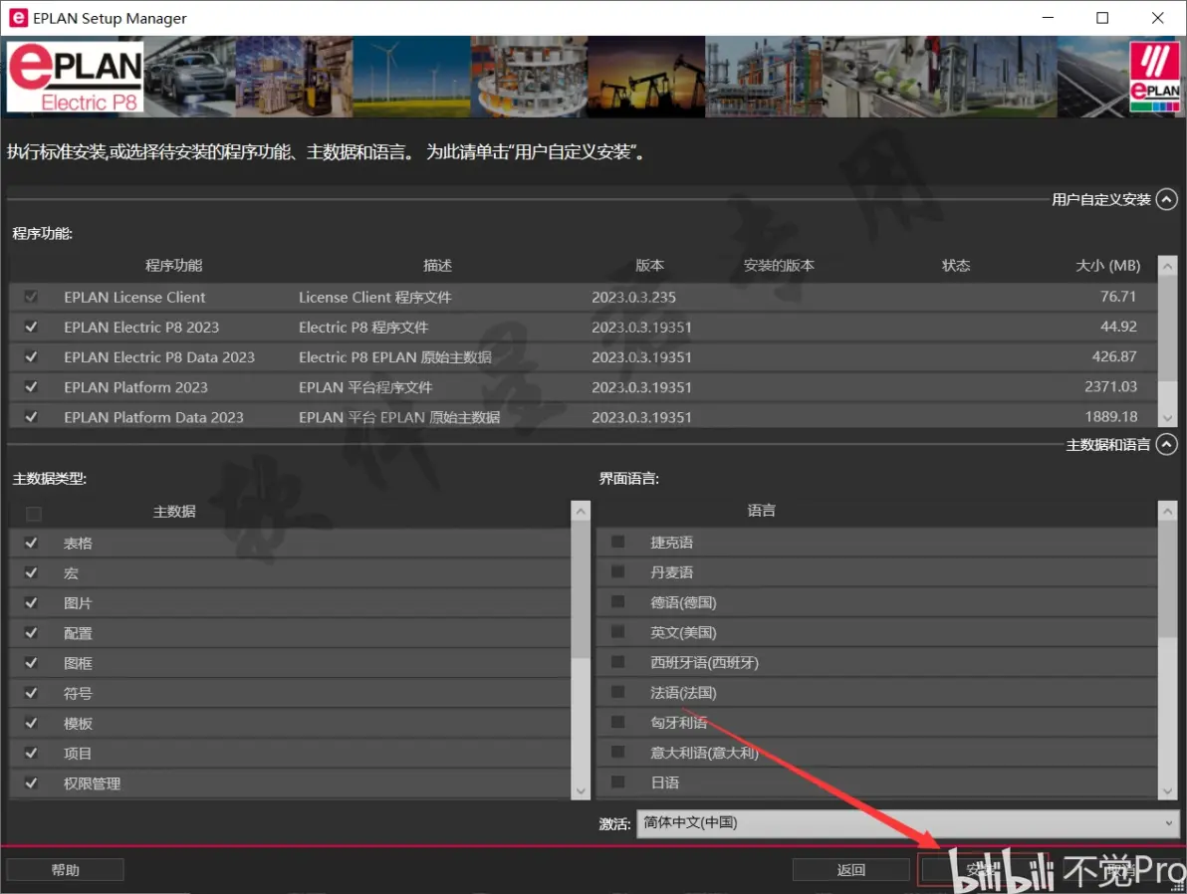Enable the 西班牙语(西班牙) language checkbox
The image size is (1187, 894).
(617, 662)
